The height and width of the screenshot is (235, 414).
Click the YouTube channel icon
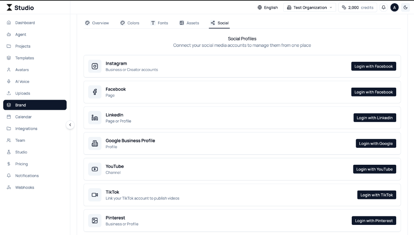click(95, 169)
